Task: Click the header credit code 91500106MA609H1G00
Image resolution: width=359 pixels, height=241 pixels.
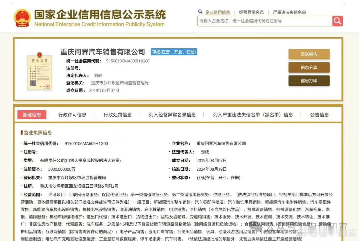Action: [x=128, y=61]
